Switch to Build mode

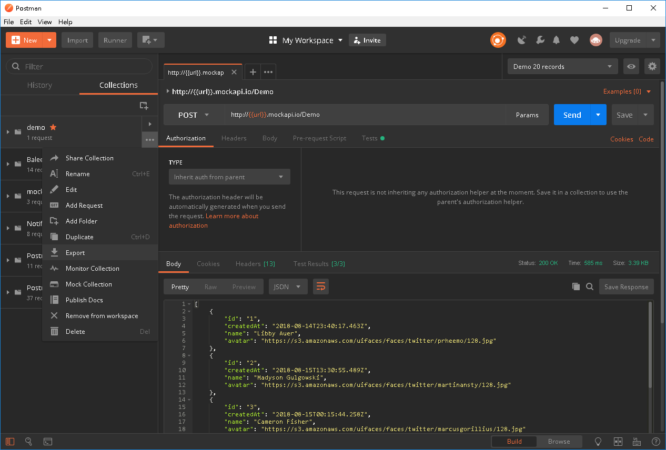click(x=514, y=442)
